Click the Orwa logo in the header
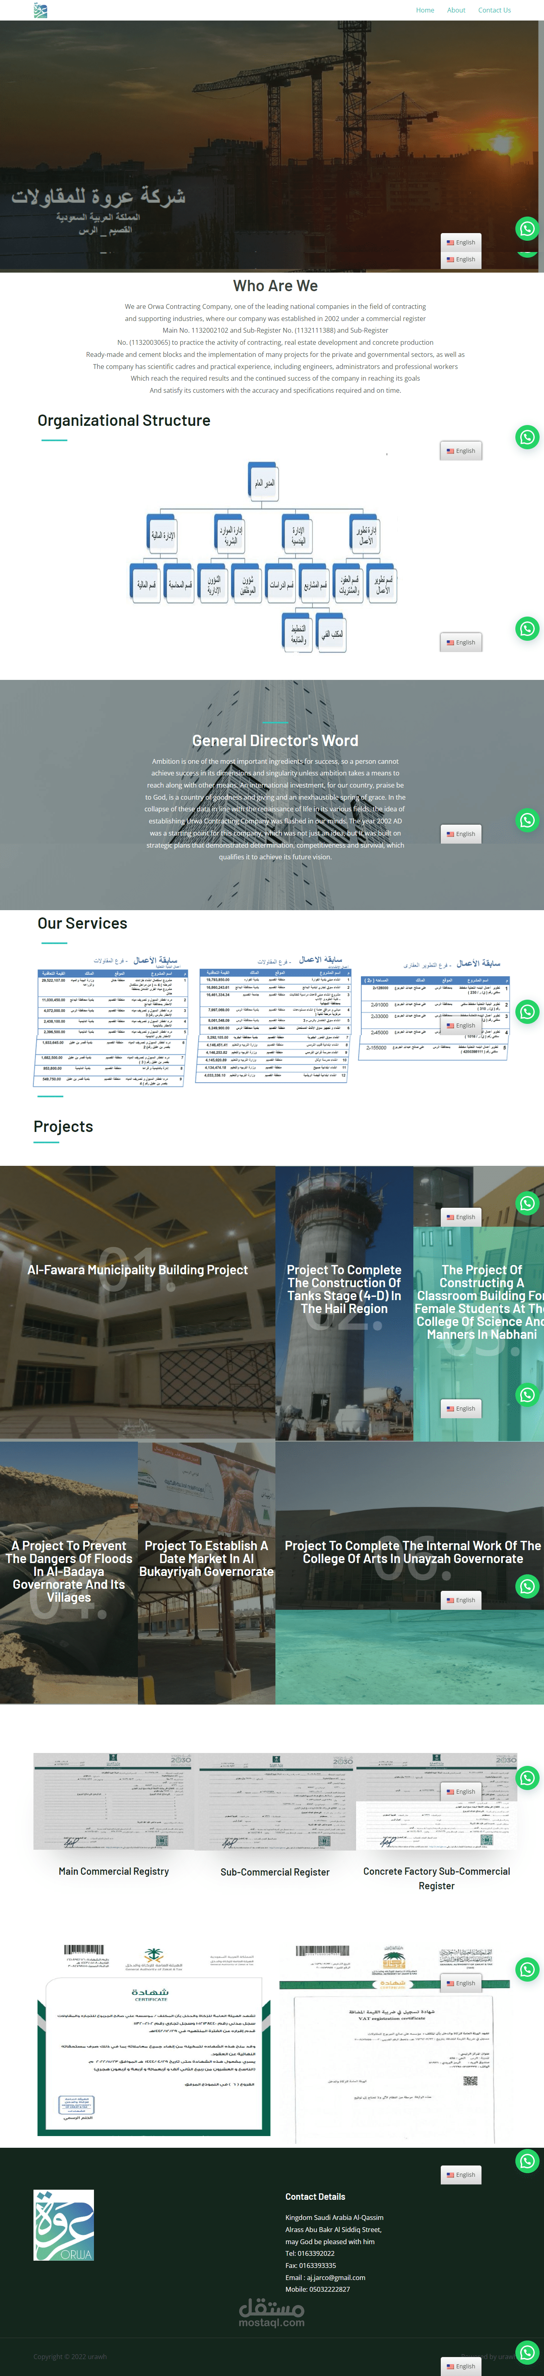The width and height of the screenshot is (544, 2376). [41, 10]
